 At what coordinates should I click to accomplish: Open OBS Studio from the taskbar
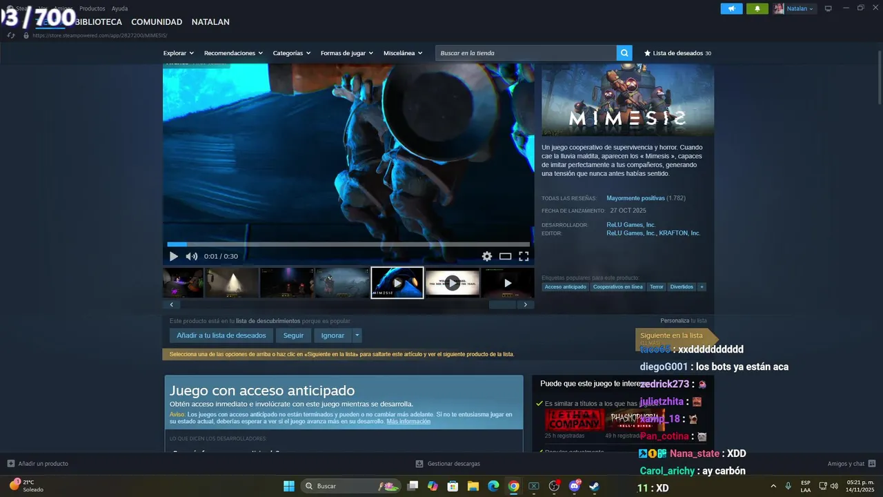pos(554,486)
